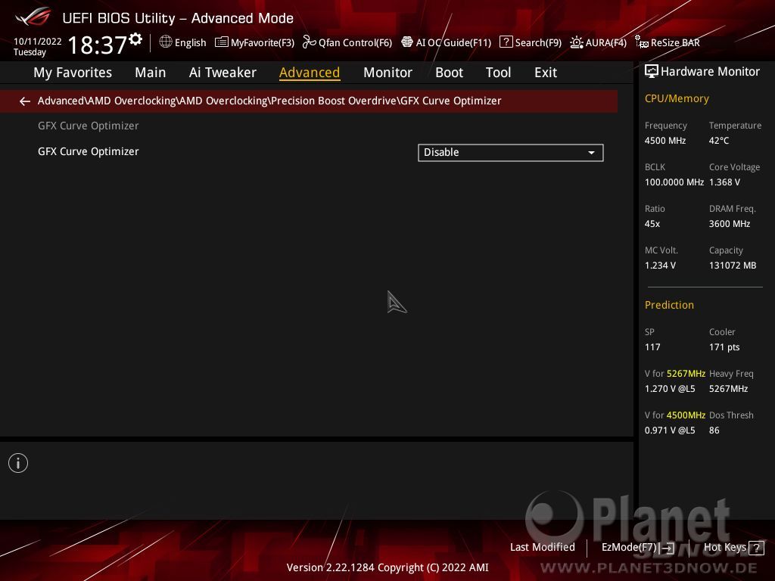Click the info icon in help panel
This screenshot has height=581, width=775.
pos(18,463)
